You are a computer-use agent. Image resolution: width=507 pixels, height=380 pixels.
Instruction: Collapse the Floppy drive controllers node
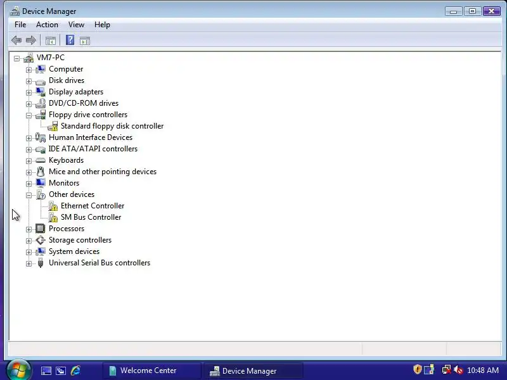pyautogui.click(x=29, y=115)
